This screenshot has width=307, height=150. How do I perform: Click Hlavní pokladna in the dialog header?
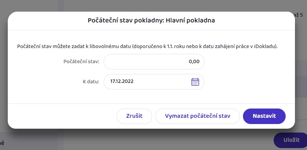coord(190,21)
